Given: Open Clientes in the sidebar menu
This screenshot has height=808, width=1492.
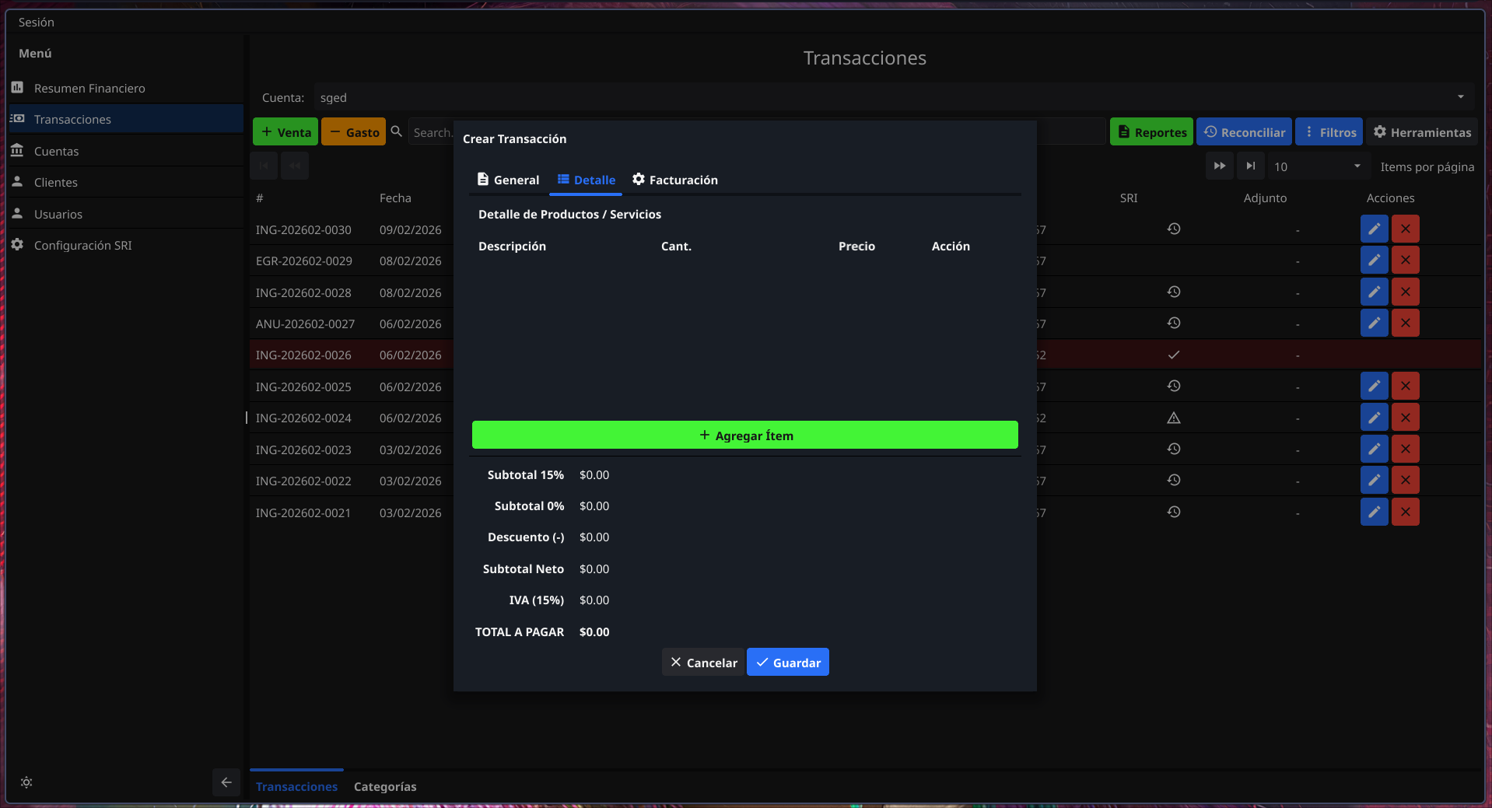Looking at the screenshot, I should click(56, 183).
